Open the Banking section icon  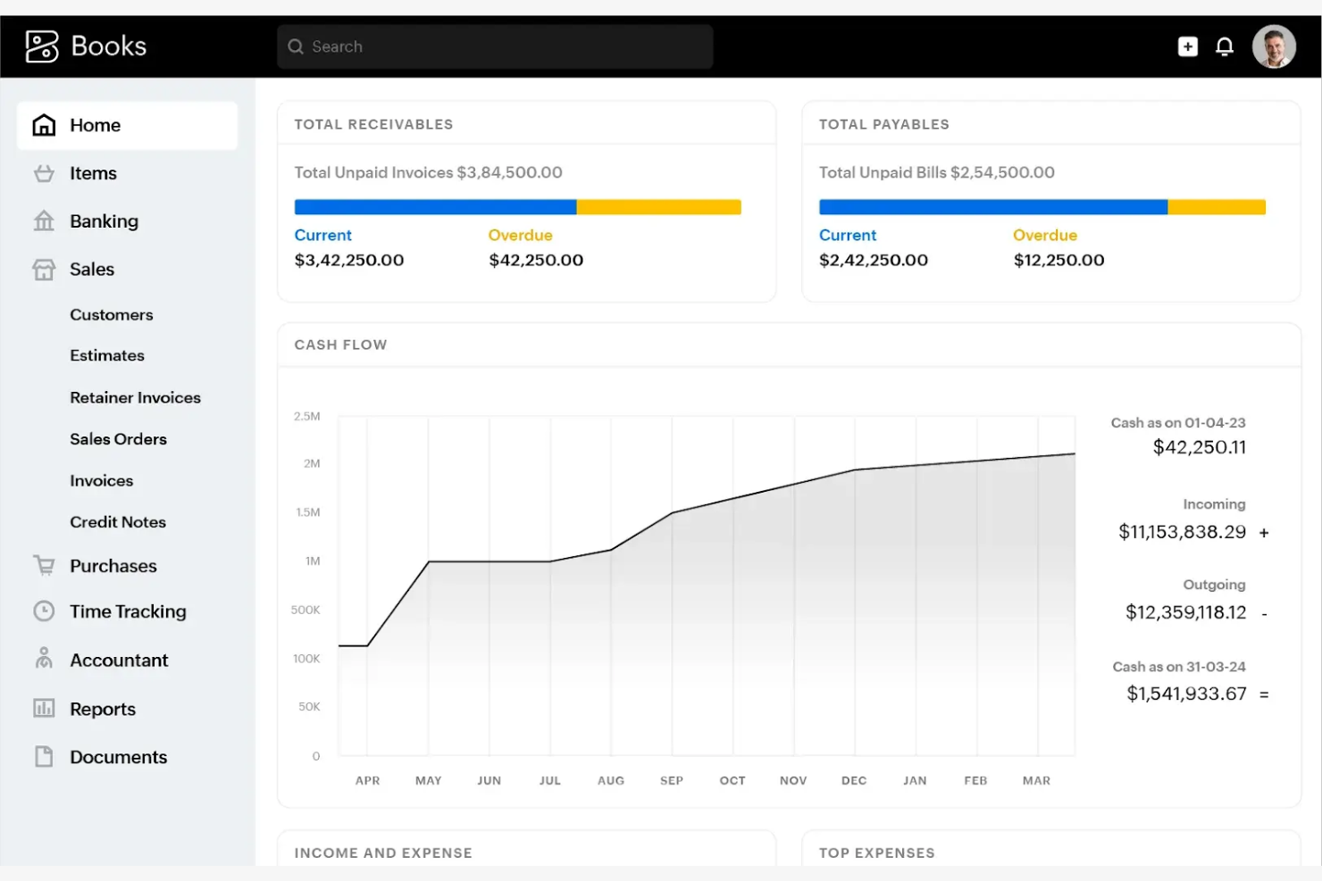pyautogui.click(x=43, y=220)
